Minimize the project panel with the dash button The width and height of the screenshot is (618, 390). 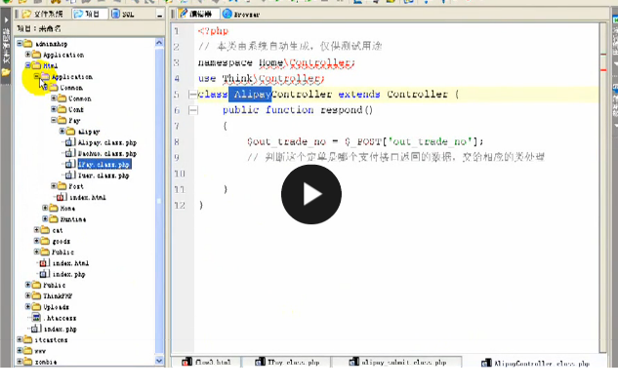[159, 15]
